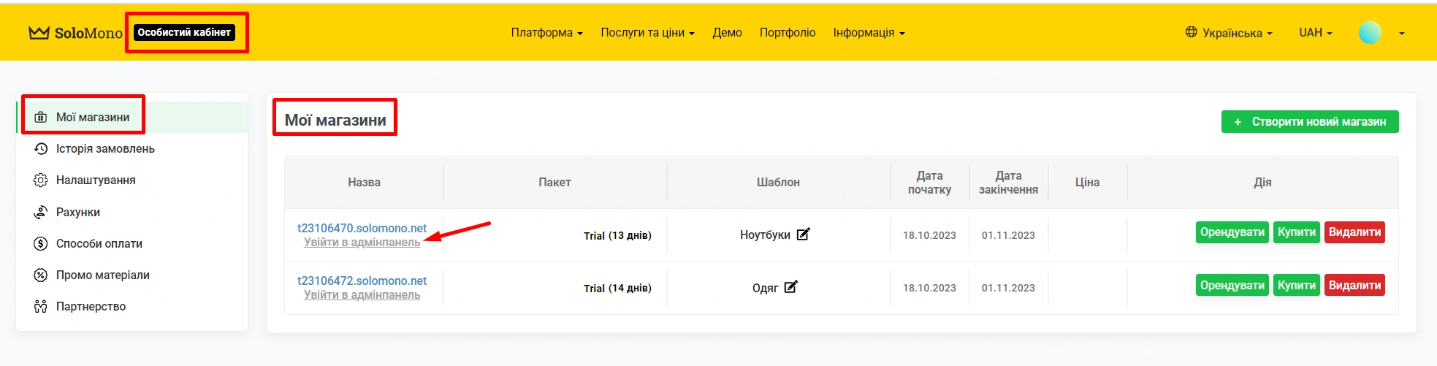Click the edit icon next to Ноутбуки
Viewport: 1437px width, 366px height.
click(803, 235)
